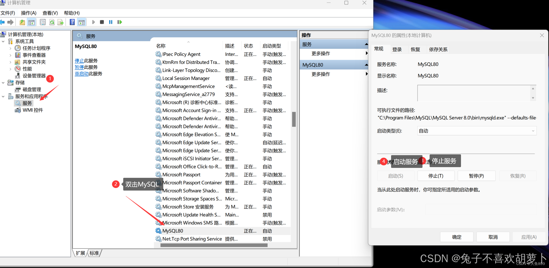549x268 pixels.
Task: Select the WMI 控件 icon in tree
Action: (x=18, y=110)
